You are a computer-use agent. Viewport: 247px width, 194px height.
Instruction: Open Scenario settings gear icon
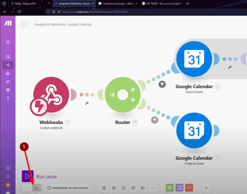click(x=114, y=188)
